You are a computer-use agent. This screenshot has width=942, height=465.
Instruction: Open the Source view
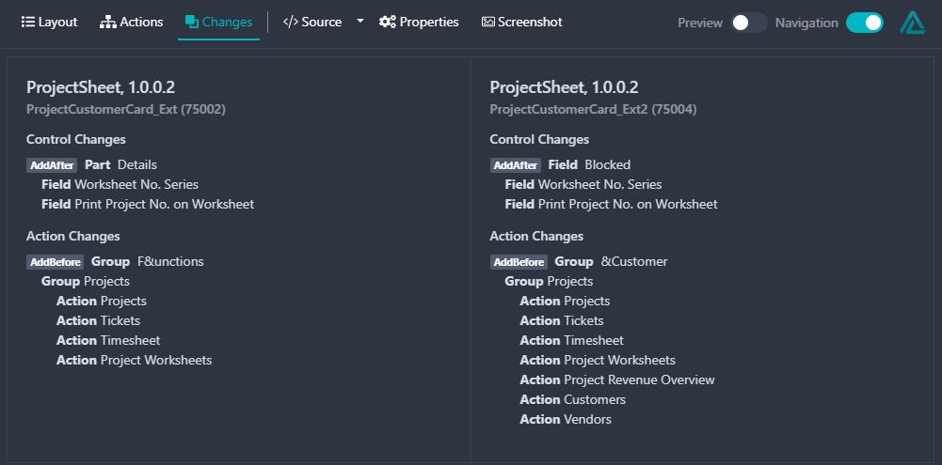312,23
